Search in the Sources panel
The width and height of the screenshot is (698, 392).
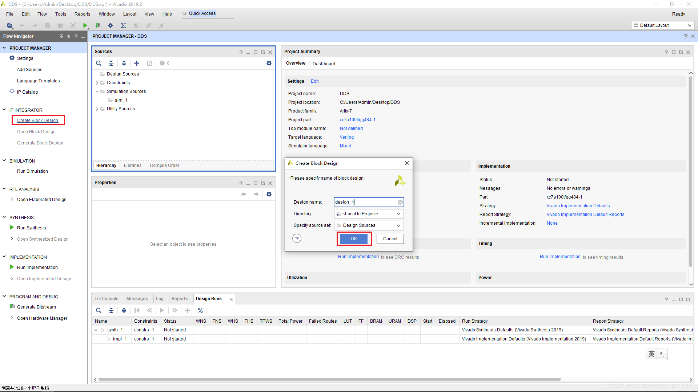click(99, 63)
